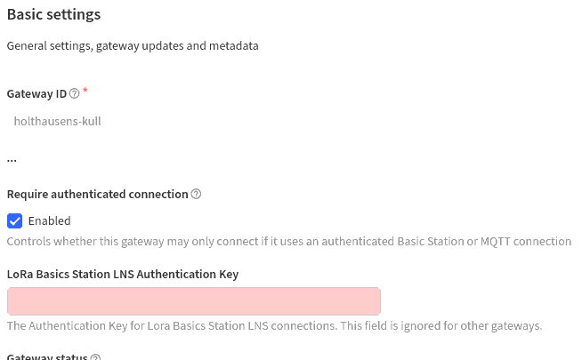This screenshot has width=582, height=360.
Task: Click the words gateway updates and metadata
Action: click(x=177, y=45)
